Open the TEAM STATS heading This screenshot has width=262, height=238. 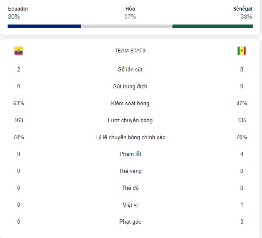[x=130, y=51]
